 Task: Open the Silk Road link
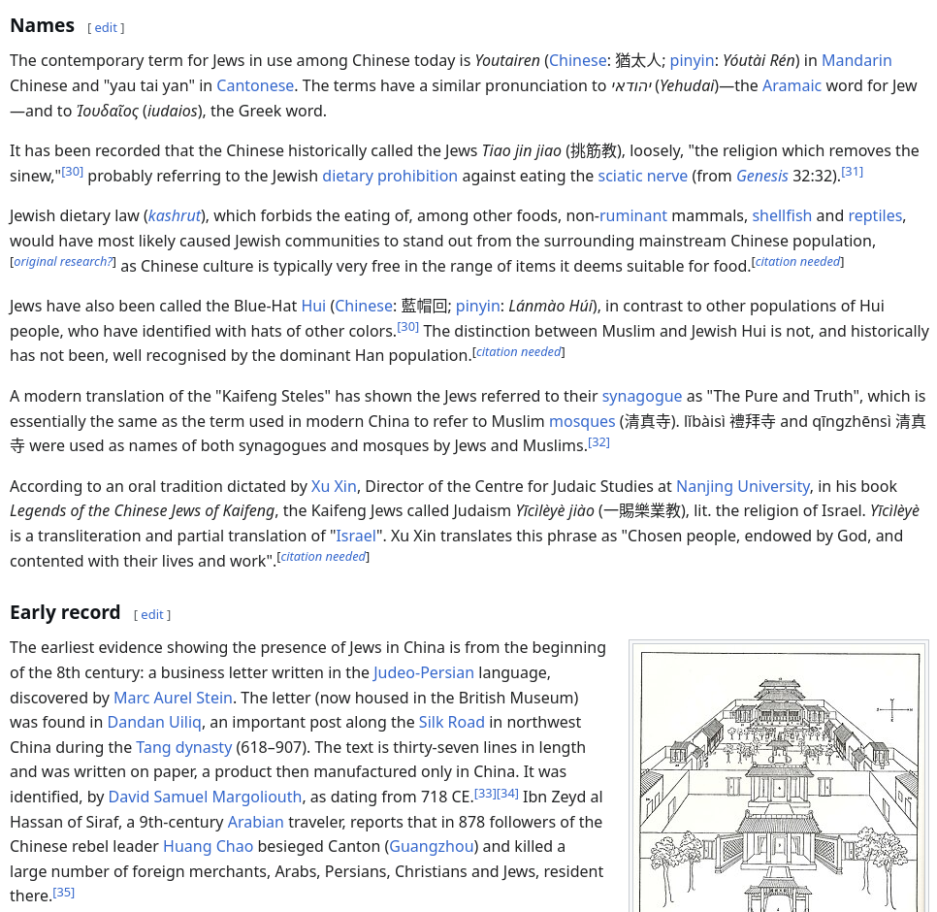point(452,723)
